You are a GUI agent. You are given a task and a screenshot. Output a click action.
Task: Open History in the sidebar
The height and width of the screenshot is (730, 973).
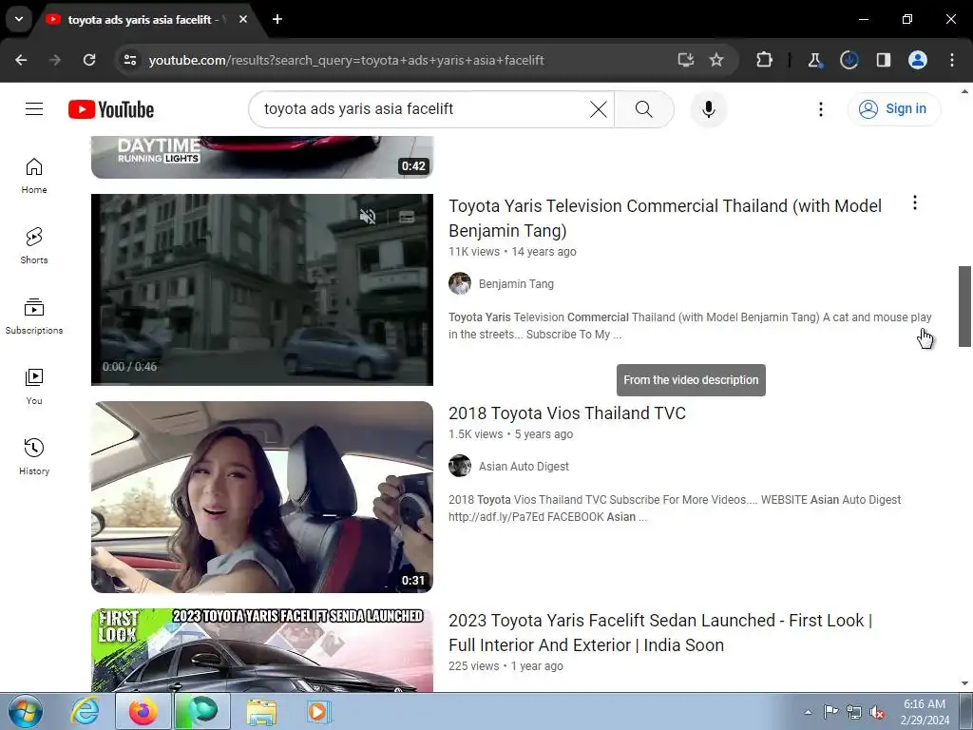point(34,456)
